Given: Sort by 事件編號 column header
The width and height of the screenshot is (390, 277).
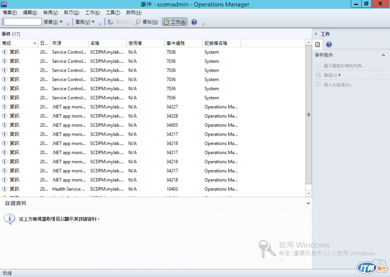Looking at the screenshot, I should [184, 43].
